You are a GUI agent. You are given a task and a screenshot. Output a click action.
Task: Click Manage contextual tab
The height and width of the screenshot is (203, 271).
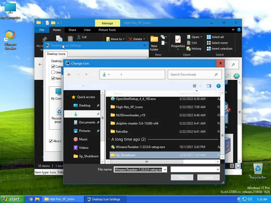(107, 23)
